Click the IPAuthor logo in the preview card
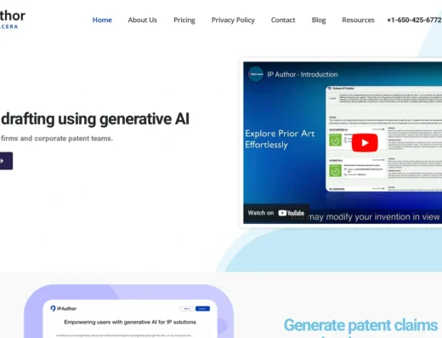This screenshot has width=442, height=338. coord(63,308)
